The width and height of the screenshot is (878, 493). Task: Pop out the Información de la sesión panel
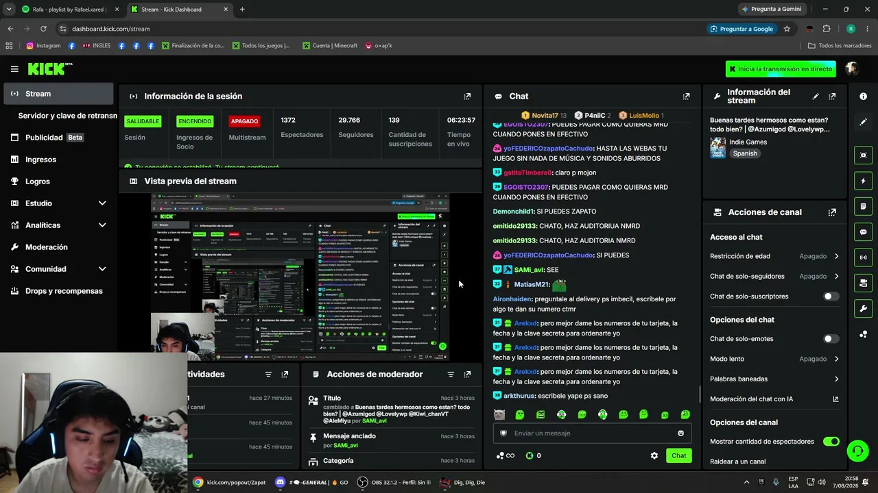[x=467, y=97]
